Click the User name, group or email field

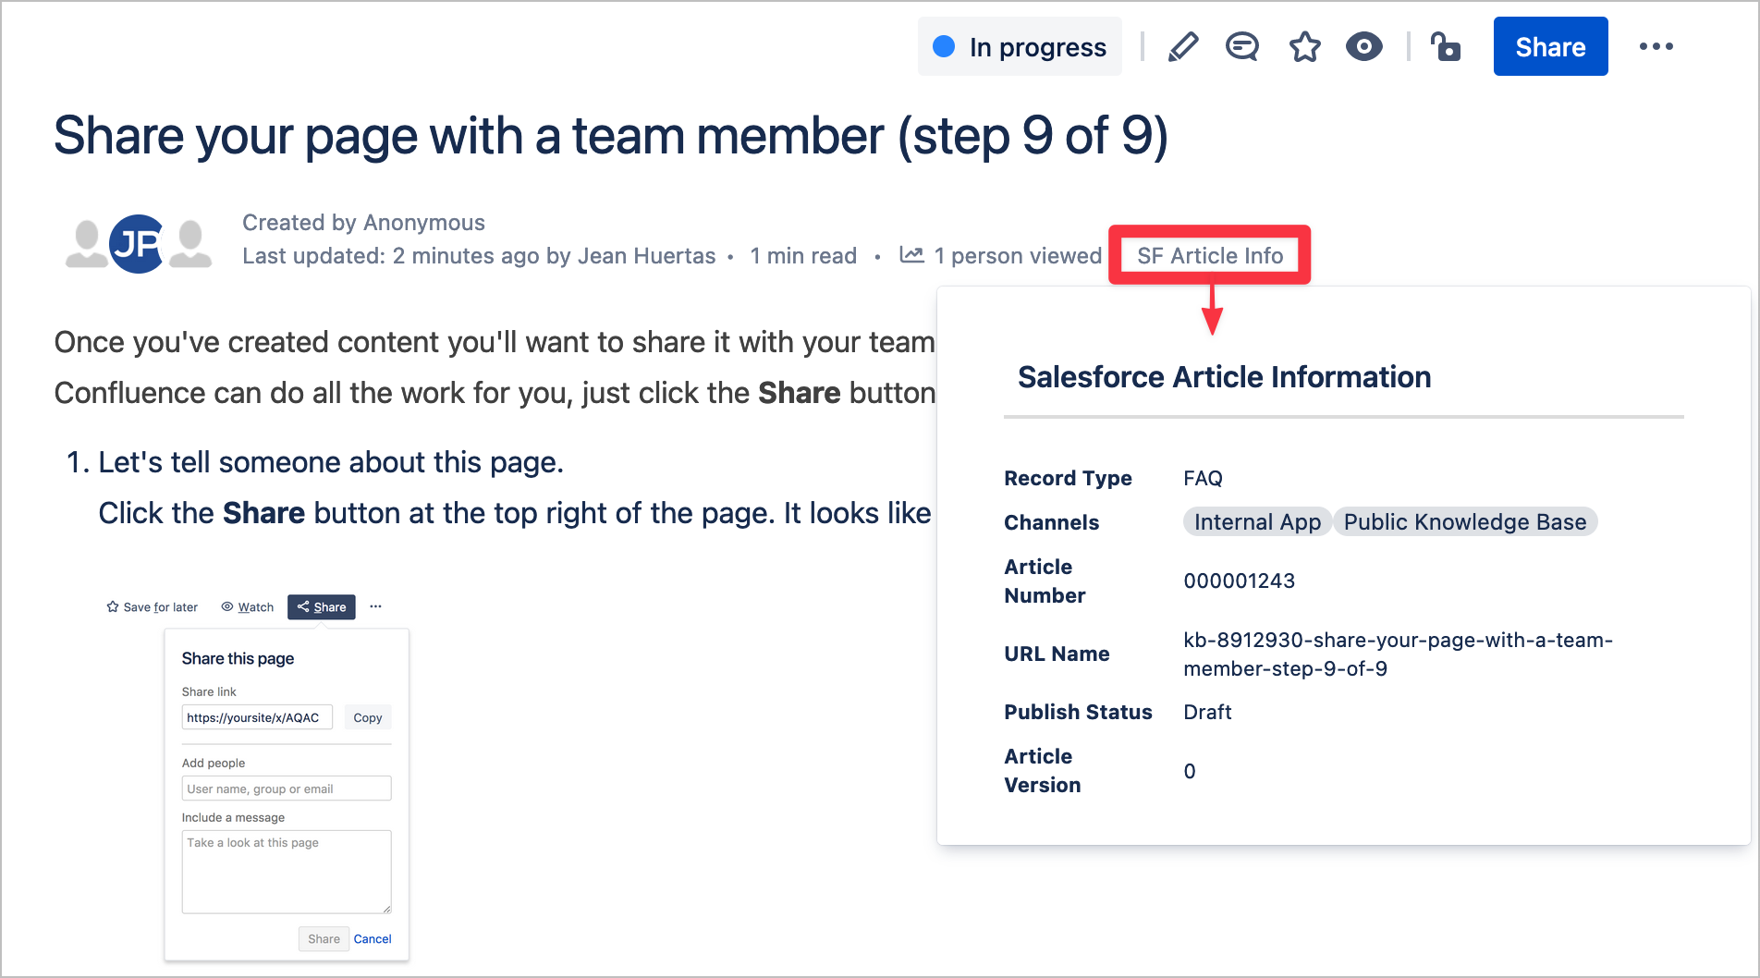(x=287, y=789)
